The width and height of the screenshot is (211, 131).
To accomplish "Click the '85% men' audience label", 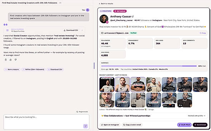I will coord(202,66).
